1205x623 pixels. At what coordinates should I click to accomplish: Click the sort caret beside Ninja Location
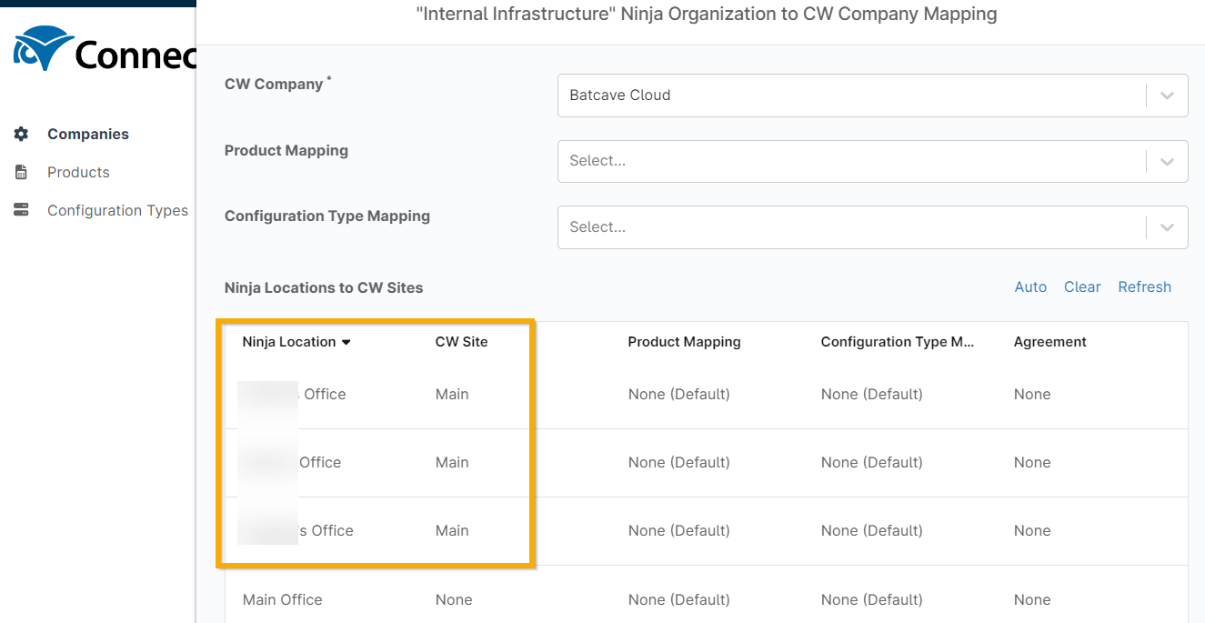346,343
